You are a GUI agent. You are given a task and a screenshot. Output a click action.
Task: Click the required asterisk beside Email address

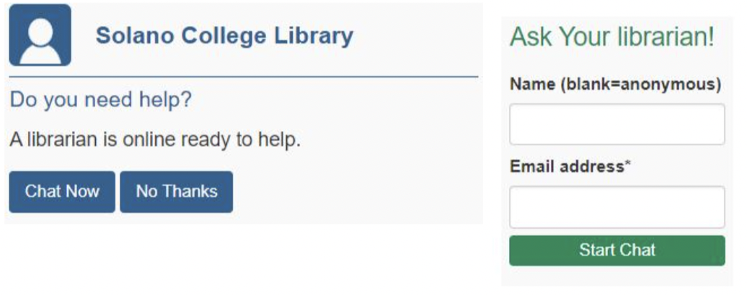[x=627, y=165]
